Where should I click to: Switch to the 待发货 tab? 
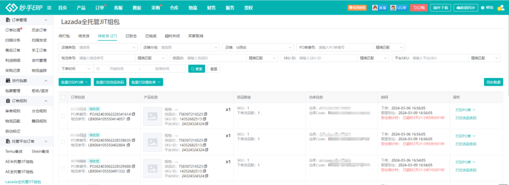[83, 36]
